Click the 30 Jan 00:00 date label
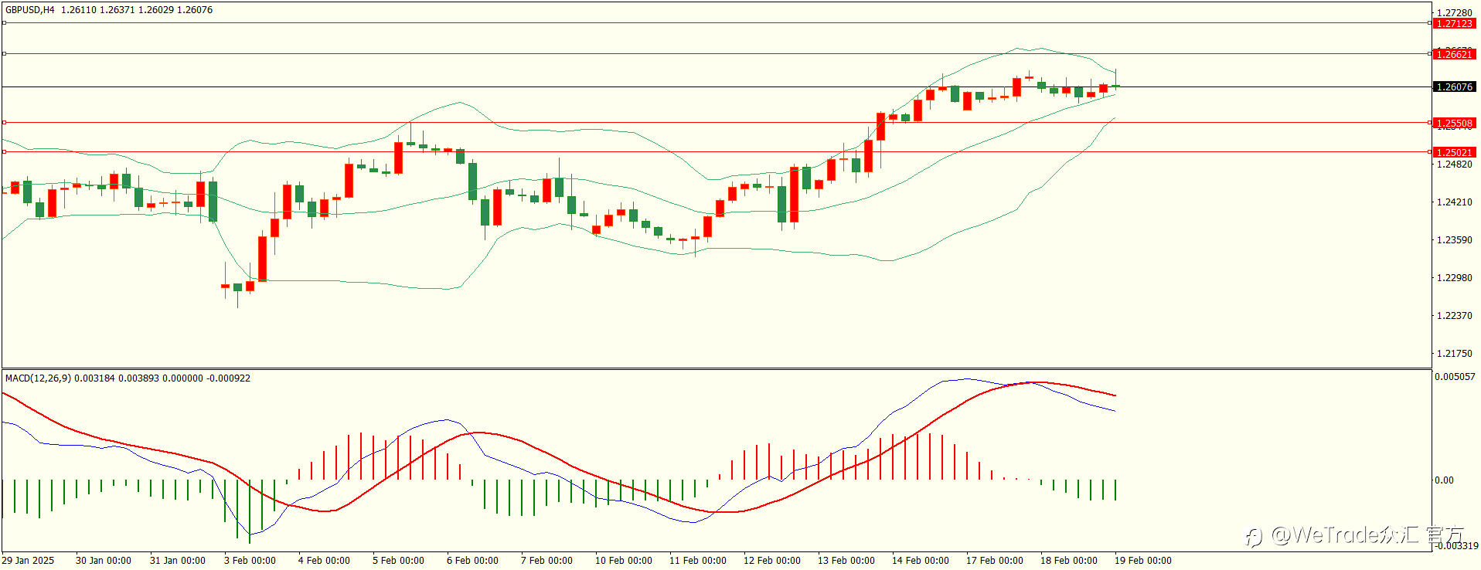Viewport: 1481px width, 570px height. pyautogui.click(x=103, y=561)
